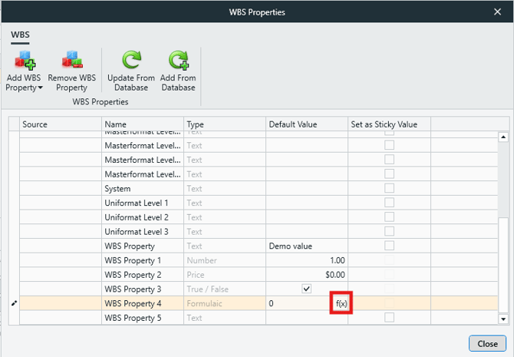Switch to the WBS ribbon tab

click(x=19, y=35)
